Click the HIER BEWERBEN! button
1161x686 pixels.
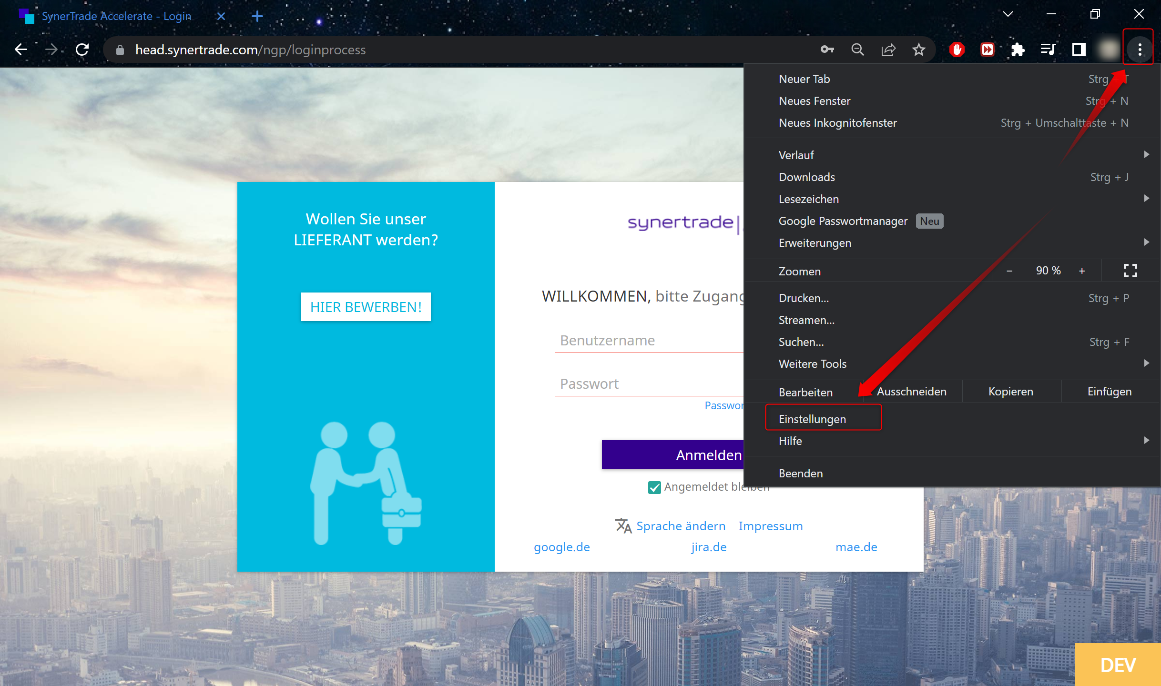(x=366, y=307)
